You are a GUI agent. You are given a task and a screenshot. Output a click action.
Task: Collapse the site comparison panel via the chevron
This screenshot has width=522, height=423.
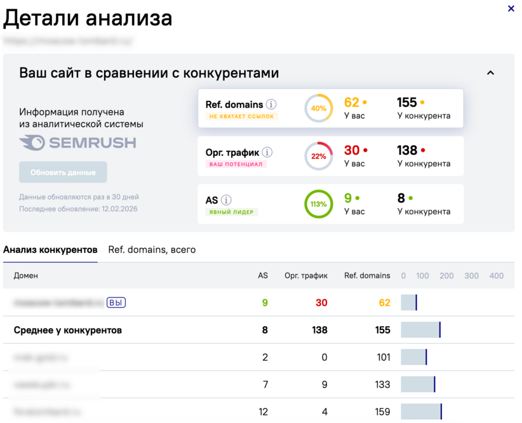pyautogui.click(x=490, y=73)
